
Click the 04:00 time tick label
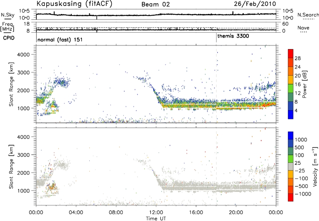tap(76, 213)
